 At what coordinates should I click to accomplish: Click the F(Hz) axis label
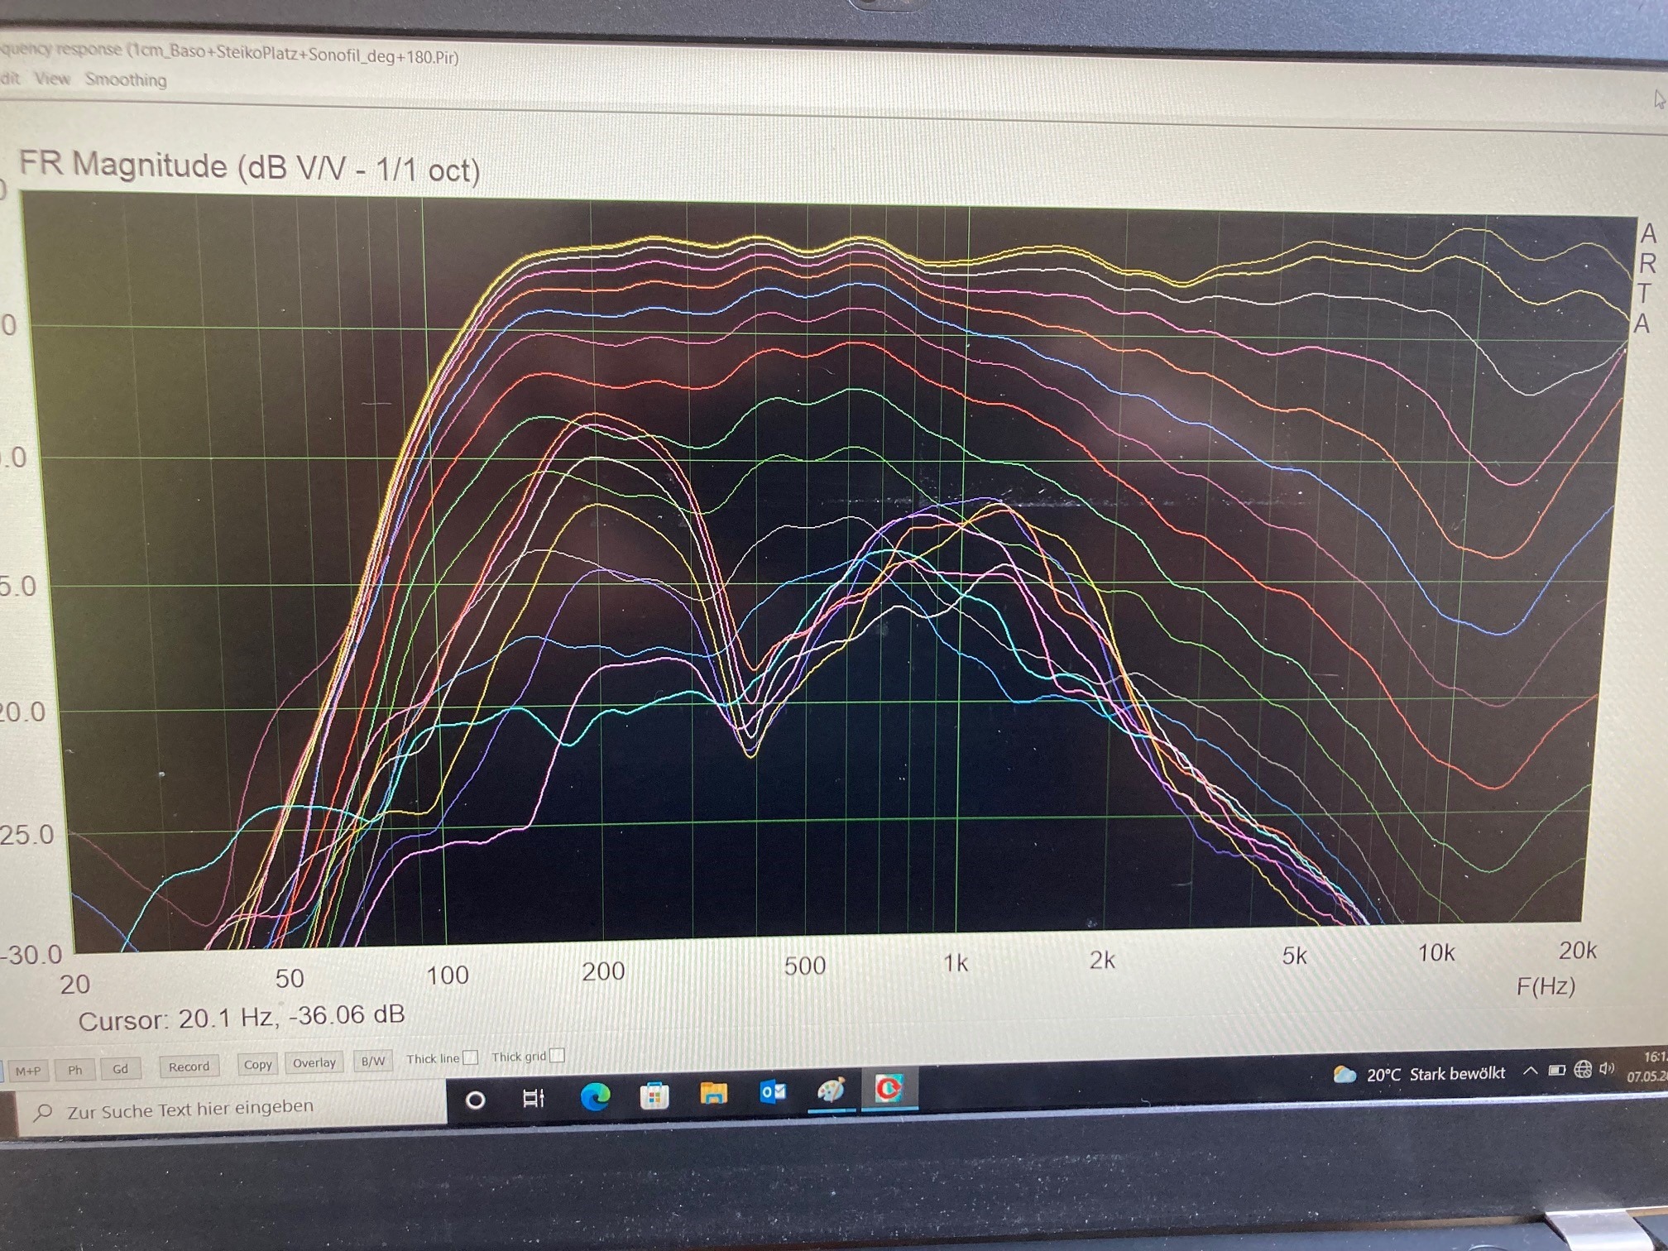[1546, 986]
